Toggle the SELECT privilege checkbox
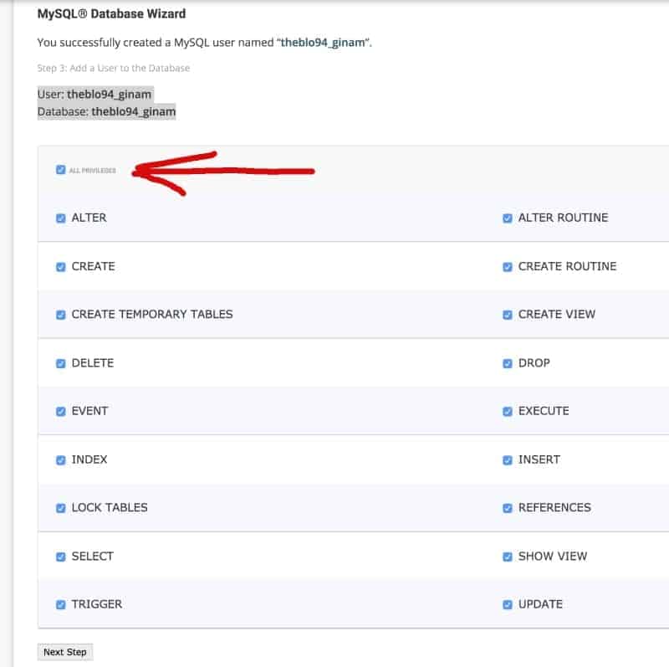Screen dimensions: 669x667 [x=61, y=557]
